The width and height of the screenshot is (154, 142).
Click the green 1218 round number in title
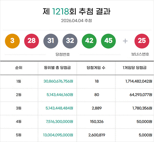pyautogui.click(x=61, y=12)
